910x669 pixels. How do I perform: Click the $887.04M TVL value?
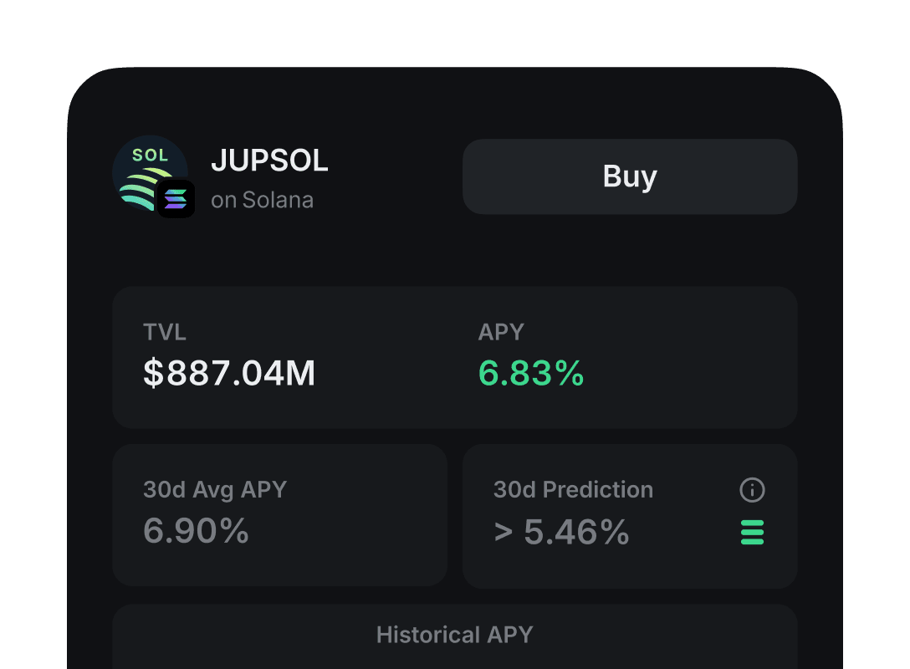point(229,374)
